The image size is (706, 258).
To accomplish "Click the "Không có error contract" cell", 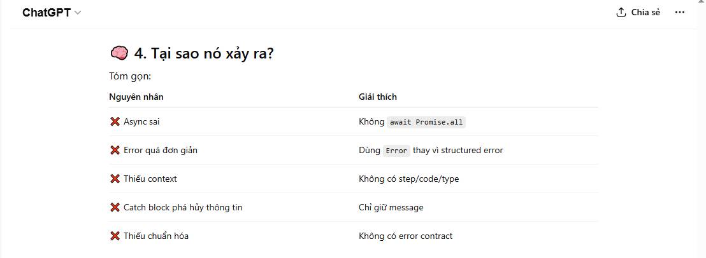I will click(x=405, y=236).
